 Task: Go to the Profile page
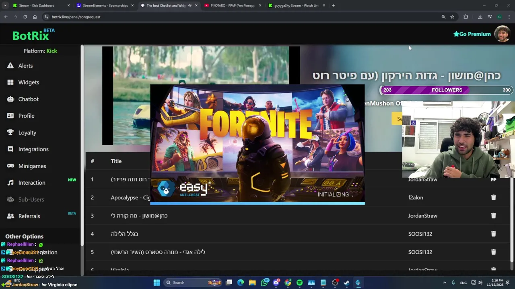coord(26,116)
